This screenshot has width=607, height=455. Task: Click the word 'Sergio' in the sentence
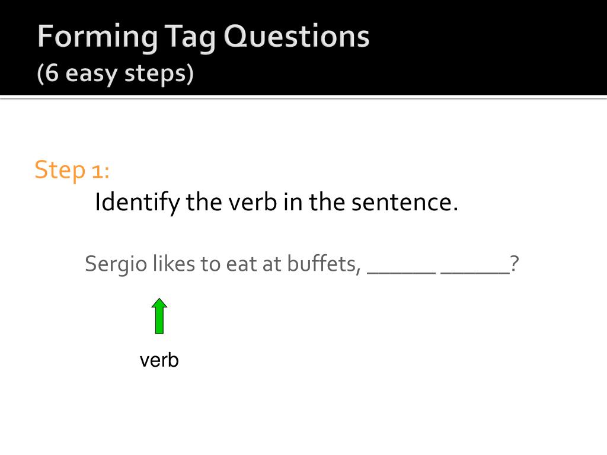click(x=116, y=265)
